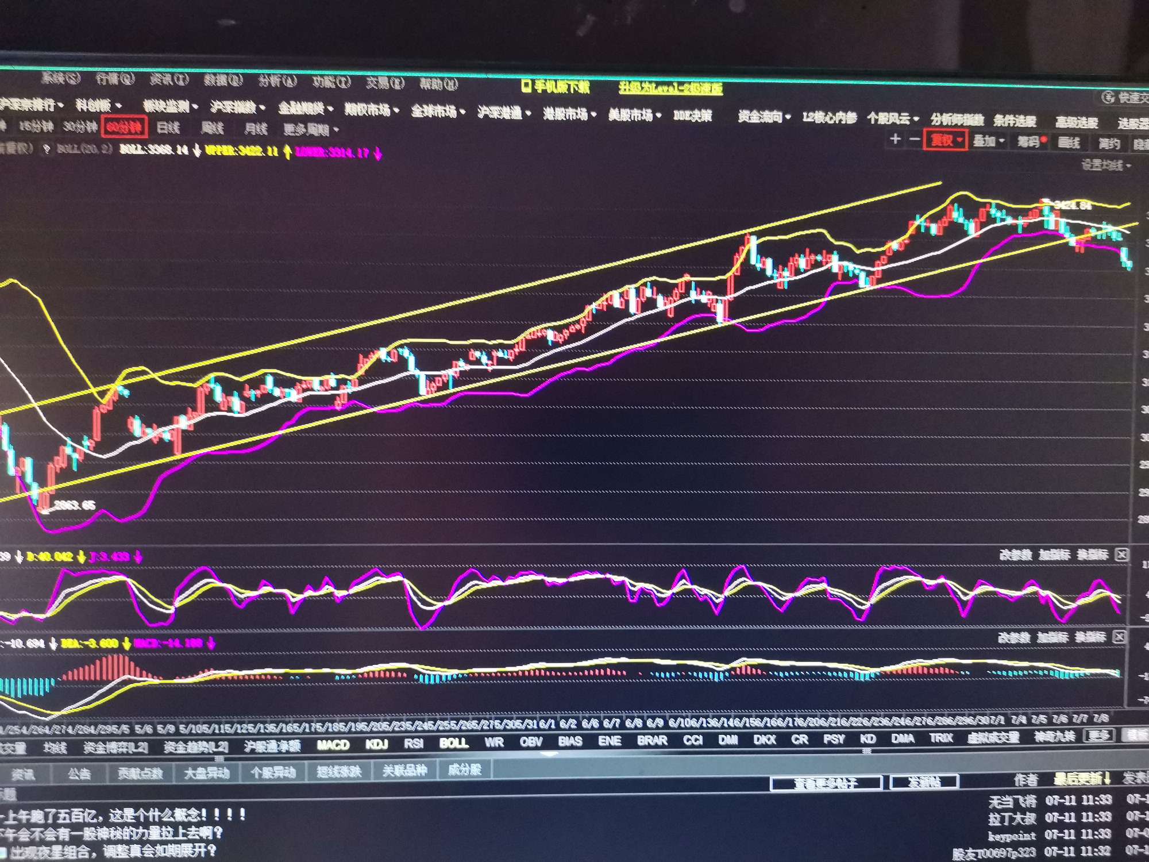Select the 60分钟 period tab
Viewport: 1149px width, 862px height.
click(x=125, y=127)
